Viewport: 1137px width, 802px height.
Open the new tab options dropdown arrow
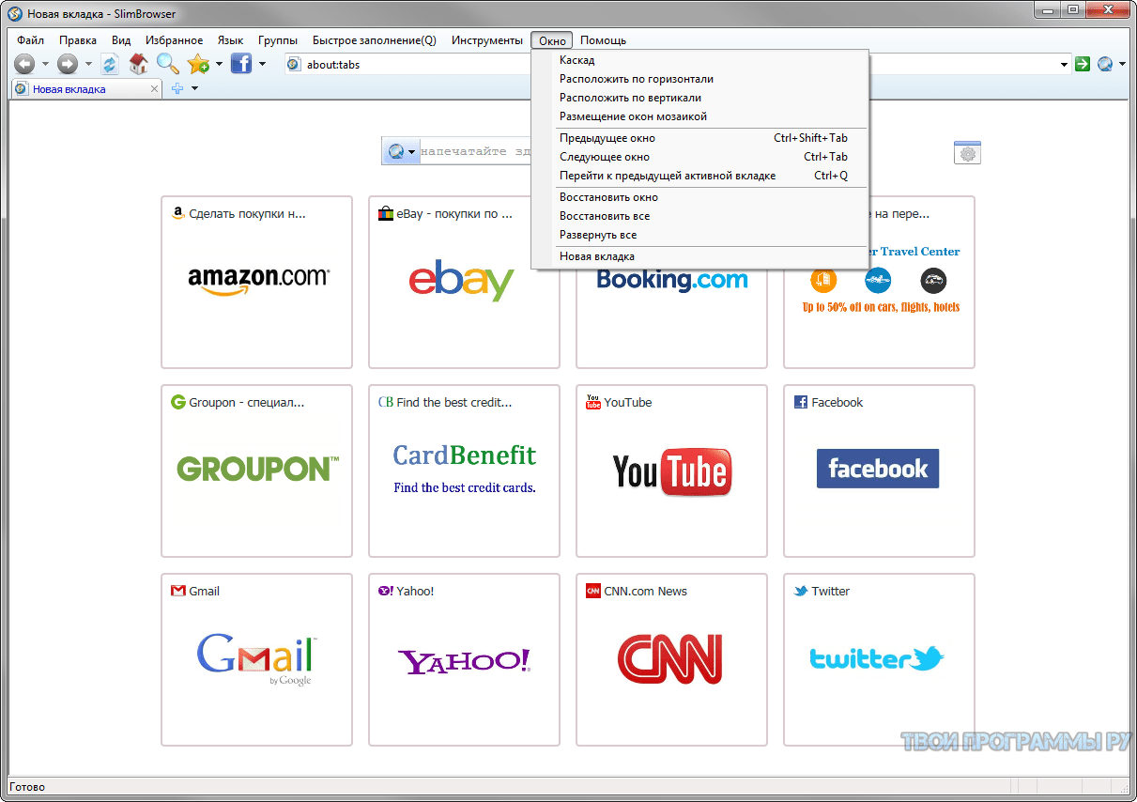click(194, 89)
